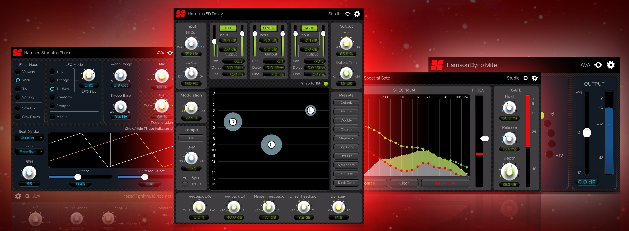Load the Slapback preset
Image resolution: width=629 pixels, height=231 pixels.
tap(346, 138)
